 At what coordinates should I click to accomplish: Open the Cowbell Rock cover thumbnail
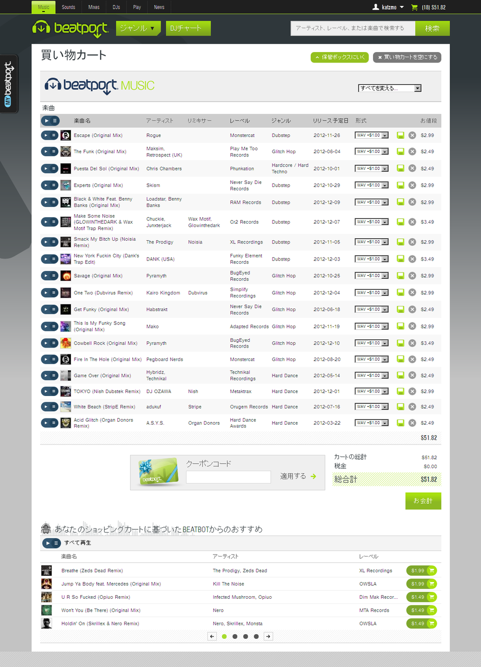(x=66, y=343)
